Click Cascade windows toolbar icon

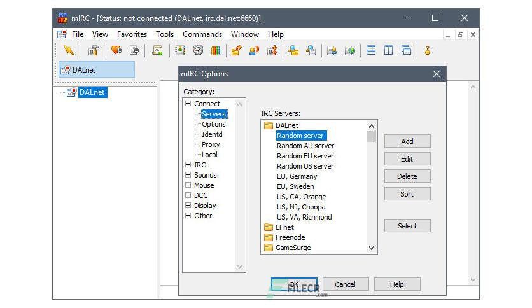click(x=407, y=50)
